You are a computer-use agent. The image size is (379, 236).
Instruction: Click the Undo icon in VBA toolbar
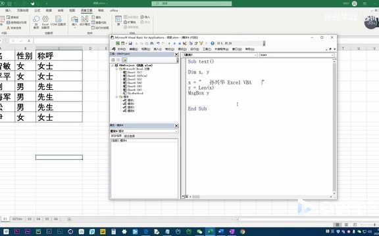coord(158,43)
